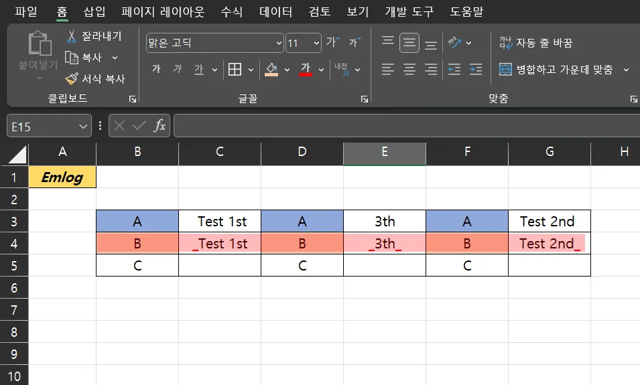The image size is (640, 385).
Task: Click Merge and Center (병합하고 가운데 맞춤)
Action: (x=556, y=70)
